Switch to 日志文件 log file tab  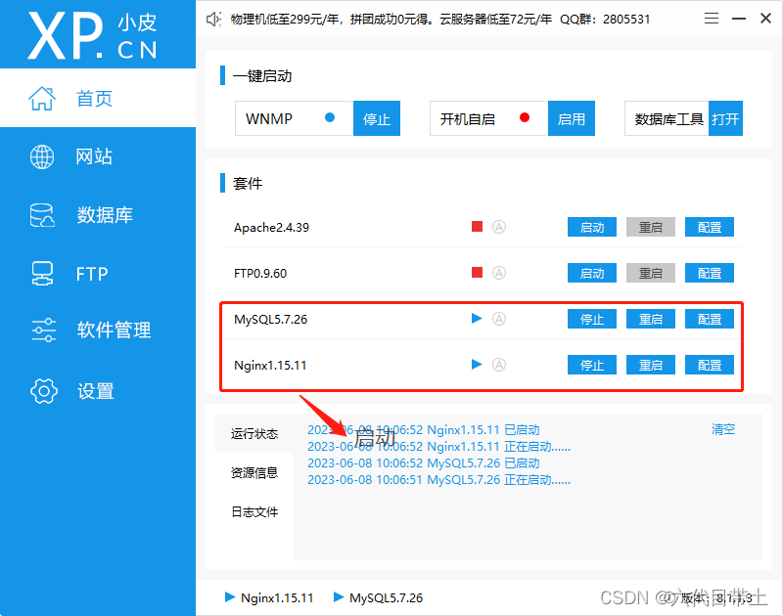(x=254, y=511)
